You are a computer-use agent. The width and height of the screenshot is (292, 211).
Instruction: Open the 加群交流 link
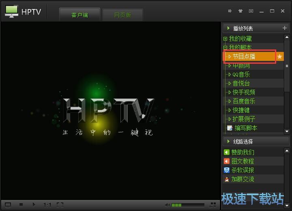point(243,179)
